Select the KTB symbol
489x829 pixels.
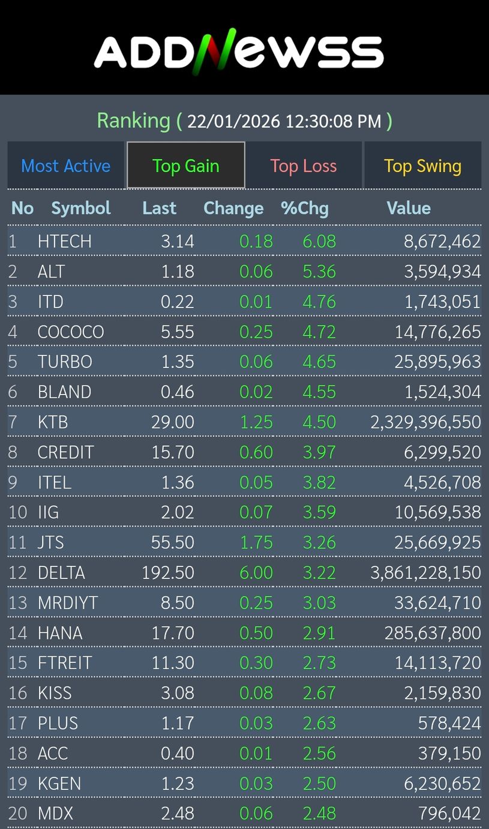click(x=53, y=422)
